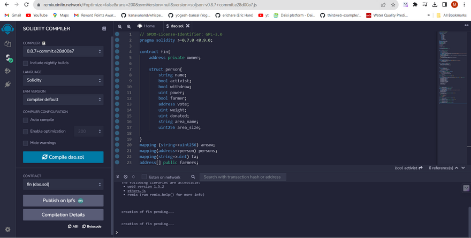Open the Deploy & Run transactions icon
The image size is (471, 238).
[x=7, y=71]
